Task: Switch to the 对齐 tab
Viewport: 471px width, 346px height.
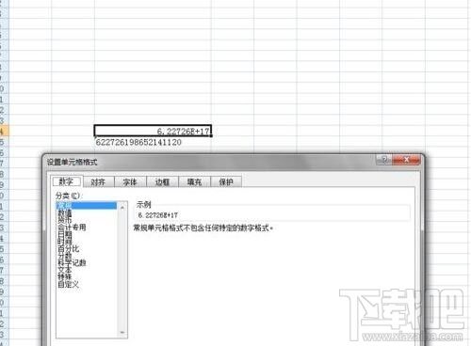Action: point(98,181)
